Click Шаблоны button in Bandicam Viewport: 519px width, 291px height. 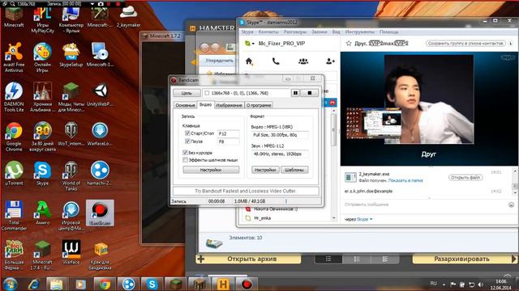point(294,170)
